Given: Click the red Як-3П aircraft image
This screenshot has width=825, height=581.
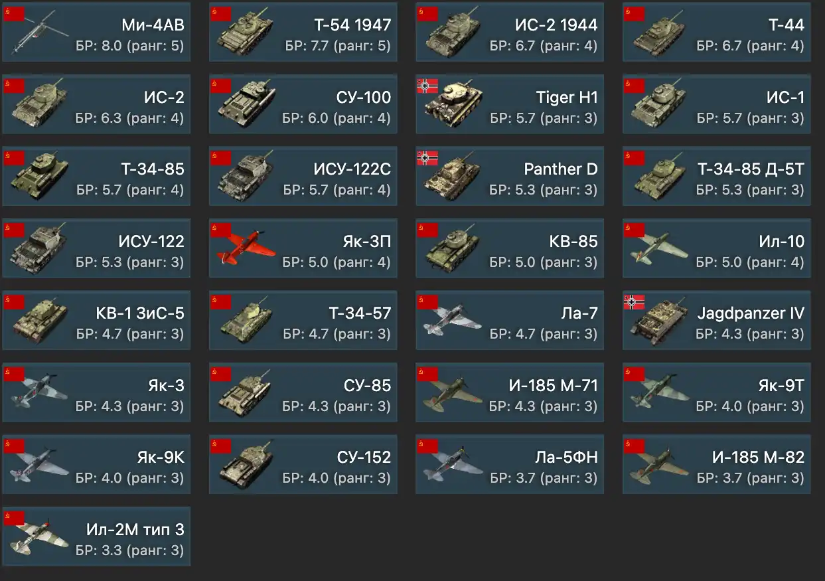Looking at the screenshot, I should [246, 250].
